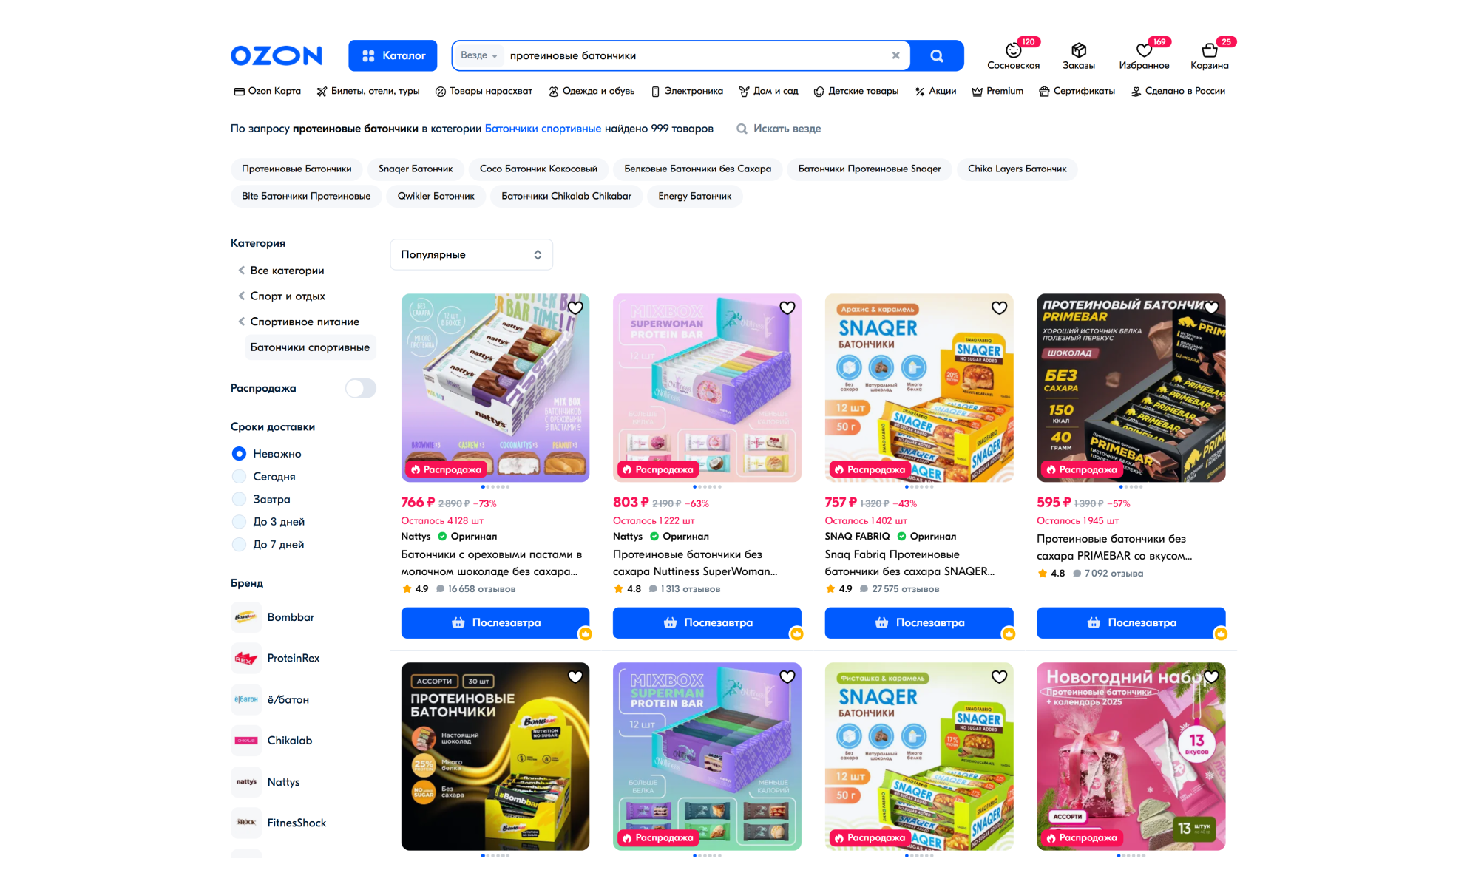1467x887 pixels.
Task: Clear search text with the X icon
Action: pos(895,55)
